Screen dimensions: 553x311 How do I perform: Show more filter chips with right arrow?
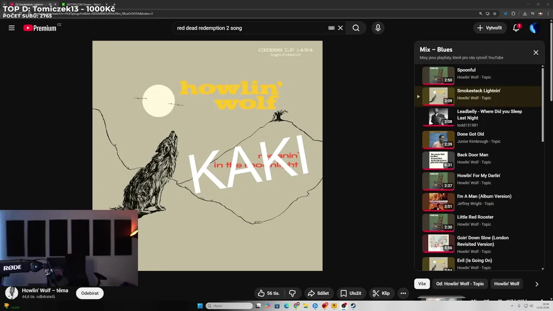[537, 284]
